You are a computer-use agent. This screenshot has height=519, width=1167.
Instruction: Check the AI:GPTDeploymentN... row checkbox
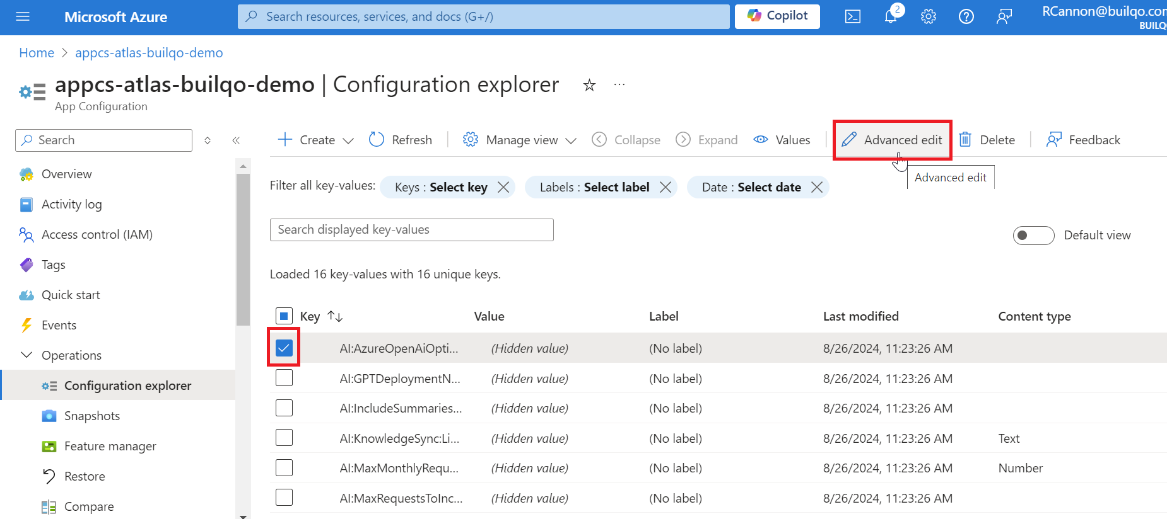coord(284,379)
